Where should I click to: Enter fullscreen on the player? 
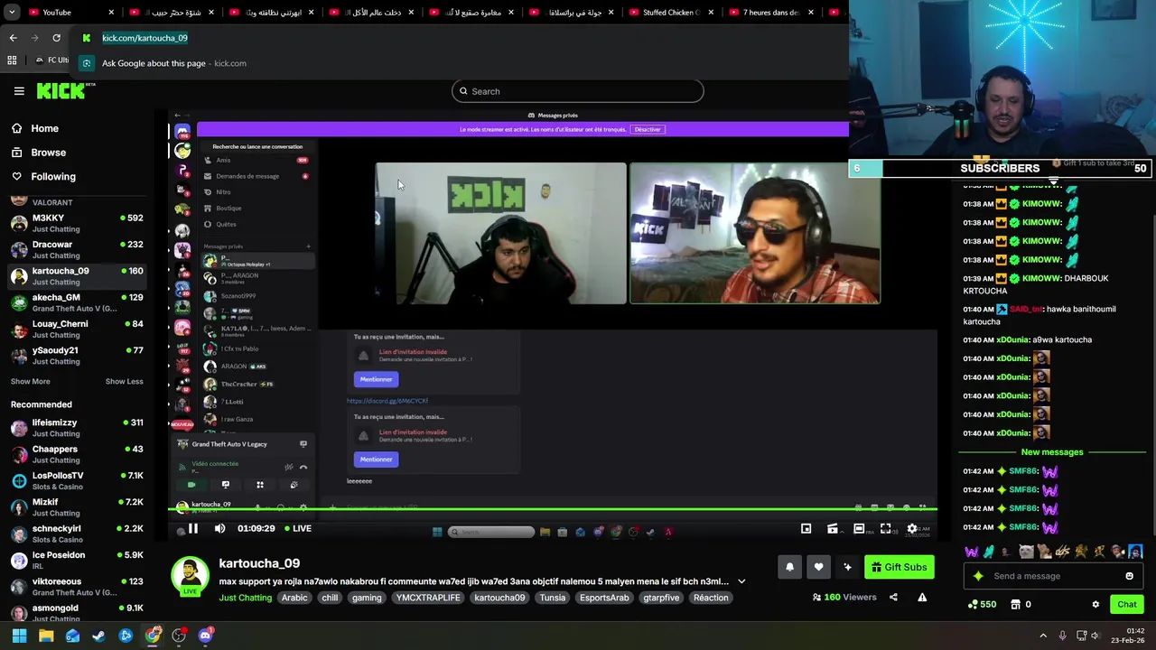(x=885, y=529)
